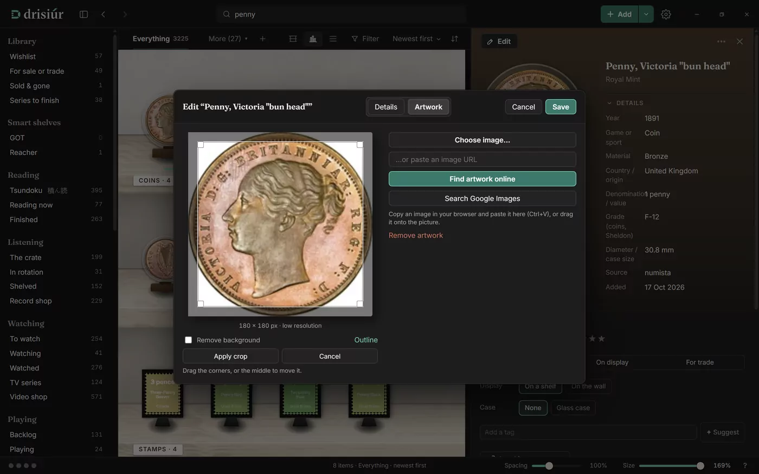Click the search box containing penny

[342, 14]
